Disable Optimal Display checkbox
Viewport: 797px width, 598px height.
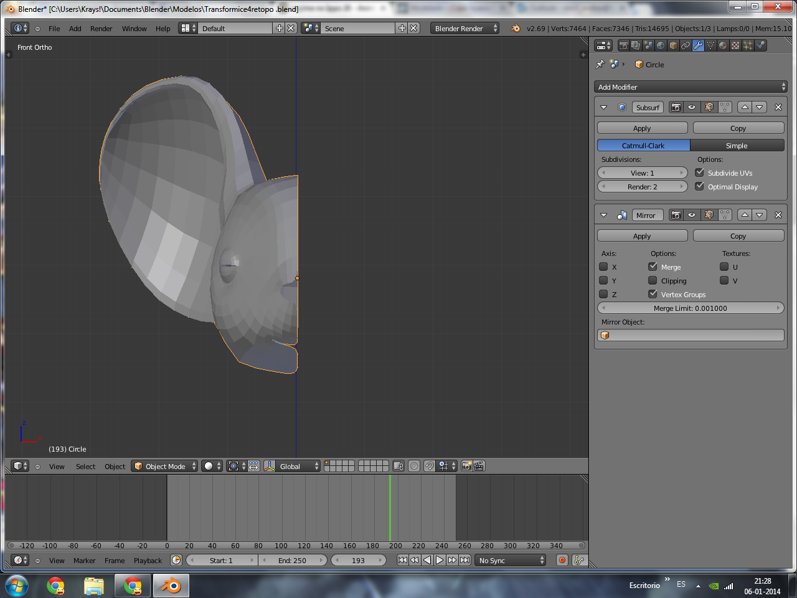tap(700, 186)
